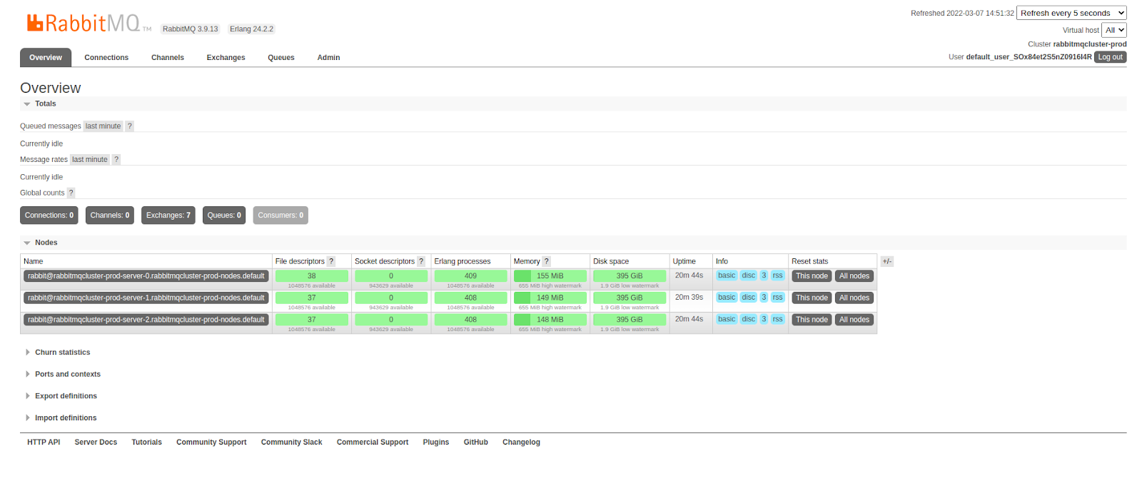Click the Queues: 0 count button
The width and height of the screenshot is (1142, 481).
(x=224, y=216)
